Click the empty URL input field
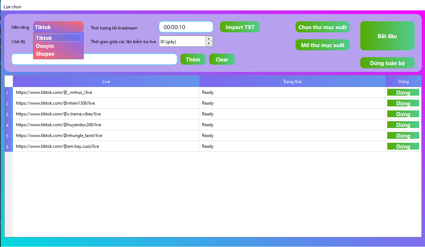This screenshot has width=425, height=247. pos(94,59)
